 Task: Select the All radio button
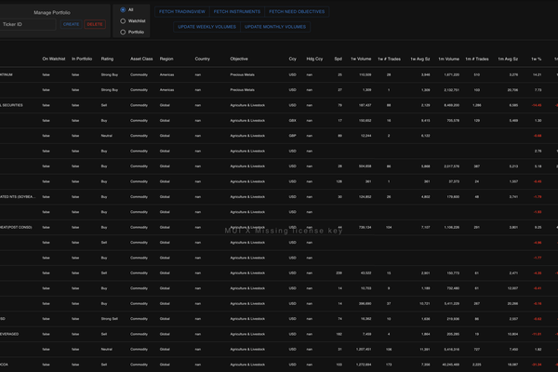coord(123,10)
